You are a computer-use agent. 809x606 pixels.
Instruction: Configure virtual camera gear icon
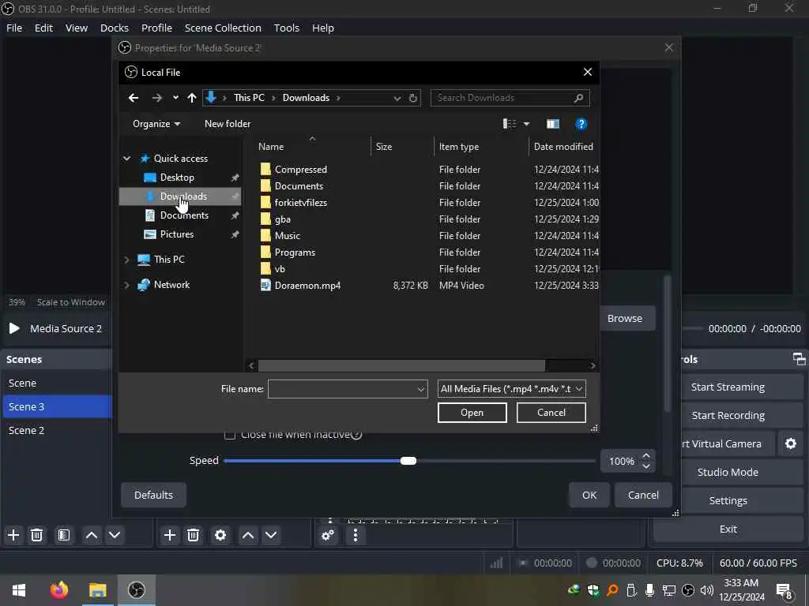[x=790, y=443]
